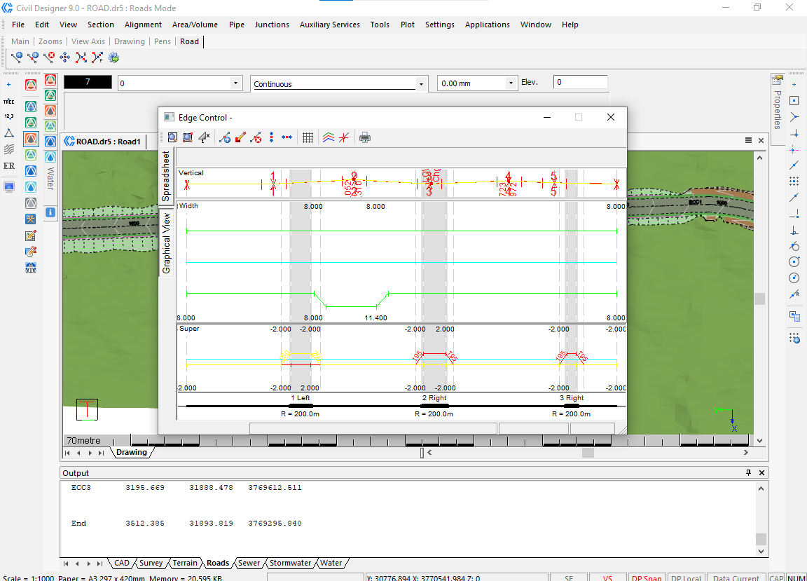Open the 0.00 mm line width dropdown
This screenshot has width=807, height=581.
(511, 83)
